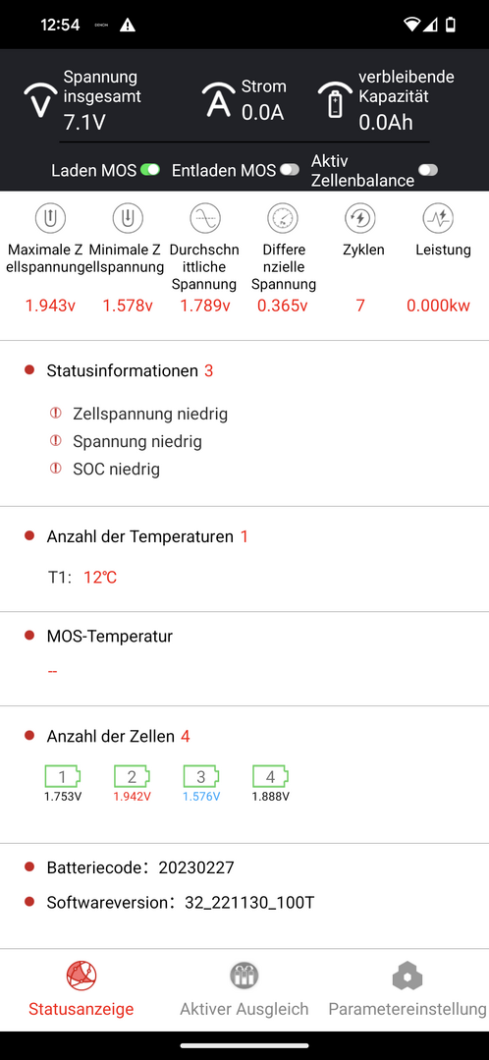
Task: Open the Parametereinstellung tab
Action: point(407,989)
